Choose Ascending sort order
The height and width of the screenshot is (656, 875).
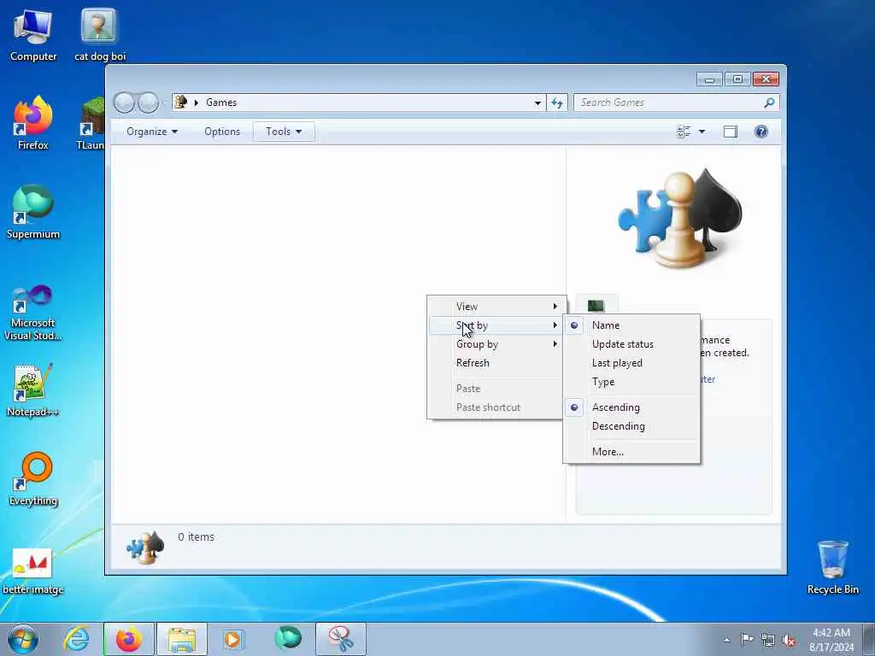click(631, 407)
